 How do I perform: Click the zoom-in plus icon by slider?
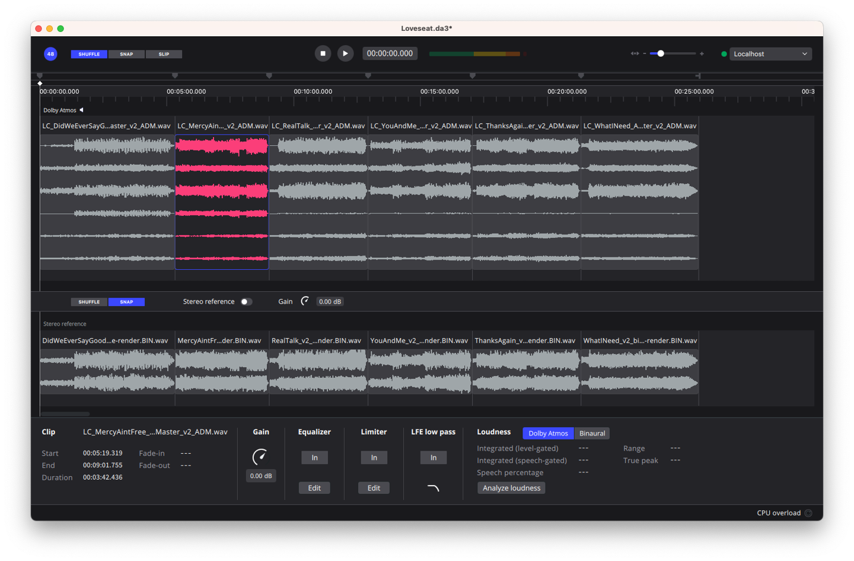(702, 54)
